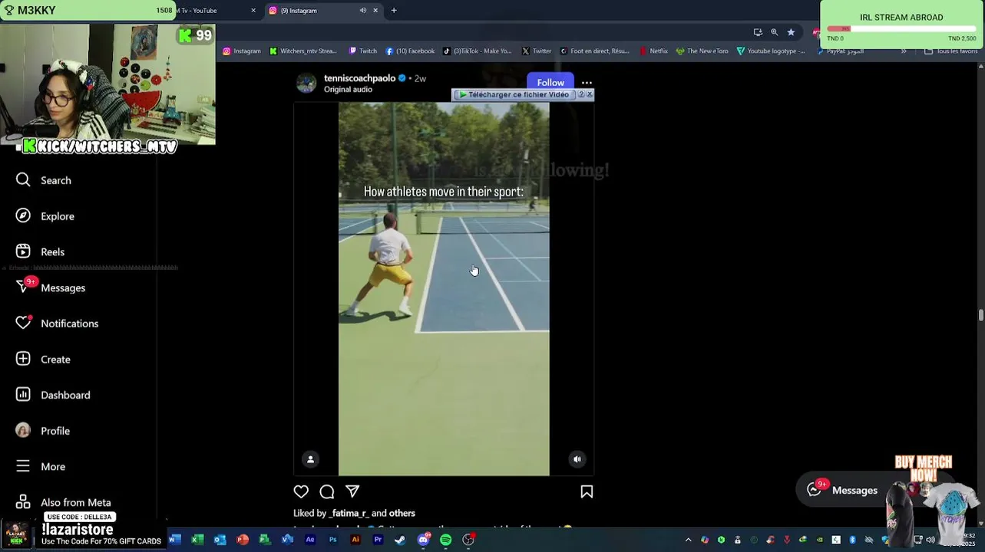Open Excel from the taskbar
The width and height of the screenshot is (985, 552).
(197, 540)
